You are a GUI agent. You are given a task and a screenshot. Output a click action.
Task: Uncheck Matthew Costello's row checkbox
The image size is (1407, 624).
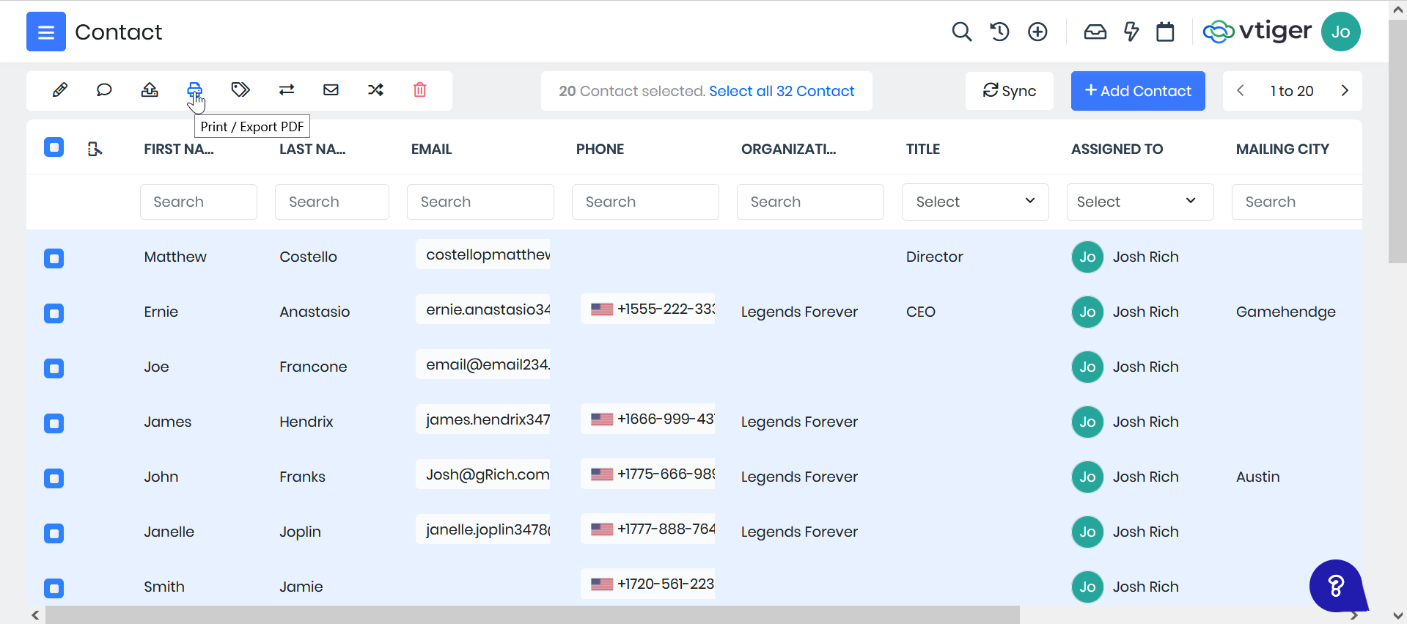pyautogui.click(x=54, y=258)
